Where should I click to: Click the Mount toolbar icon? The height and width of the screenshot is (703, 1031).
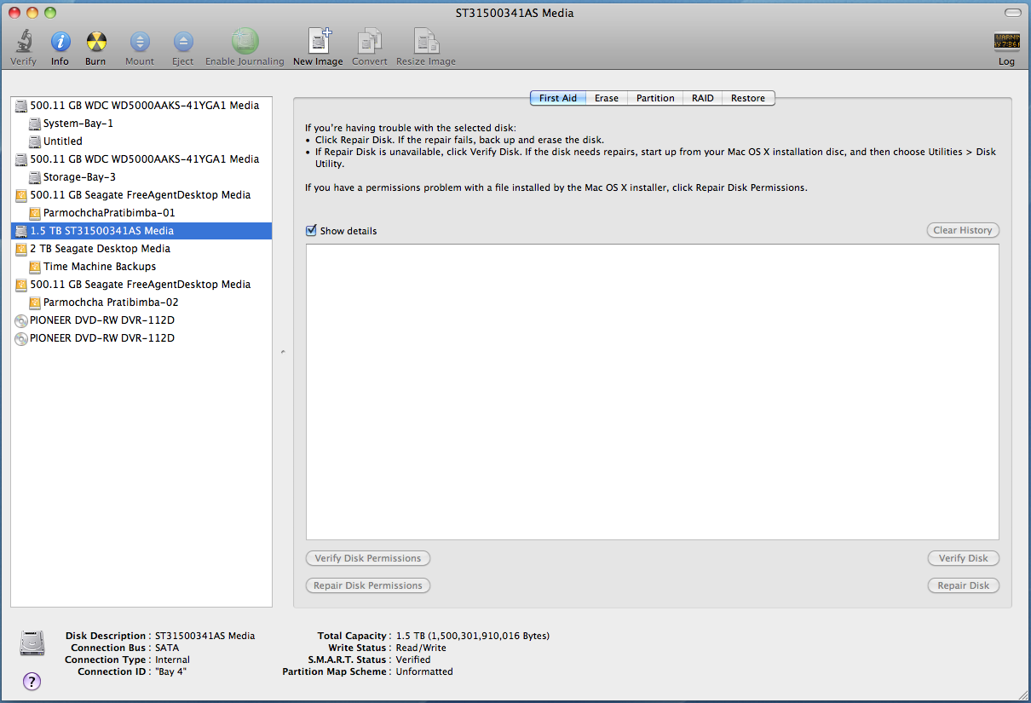tap(140, 41)
